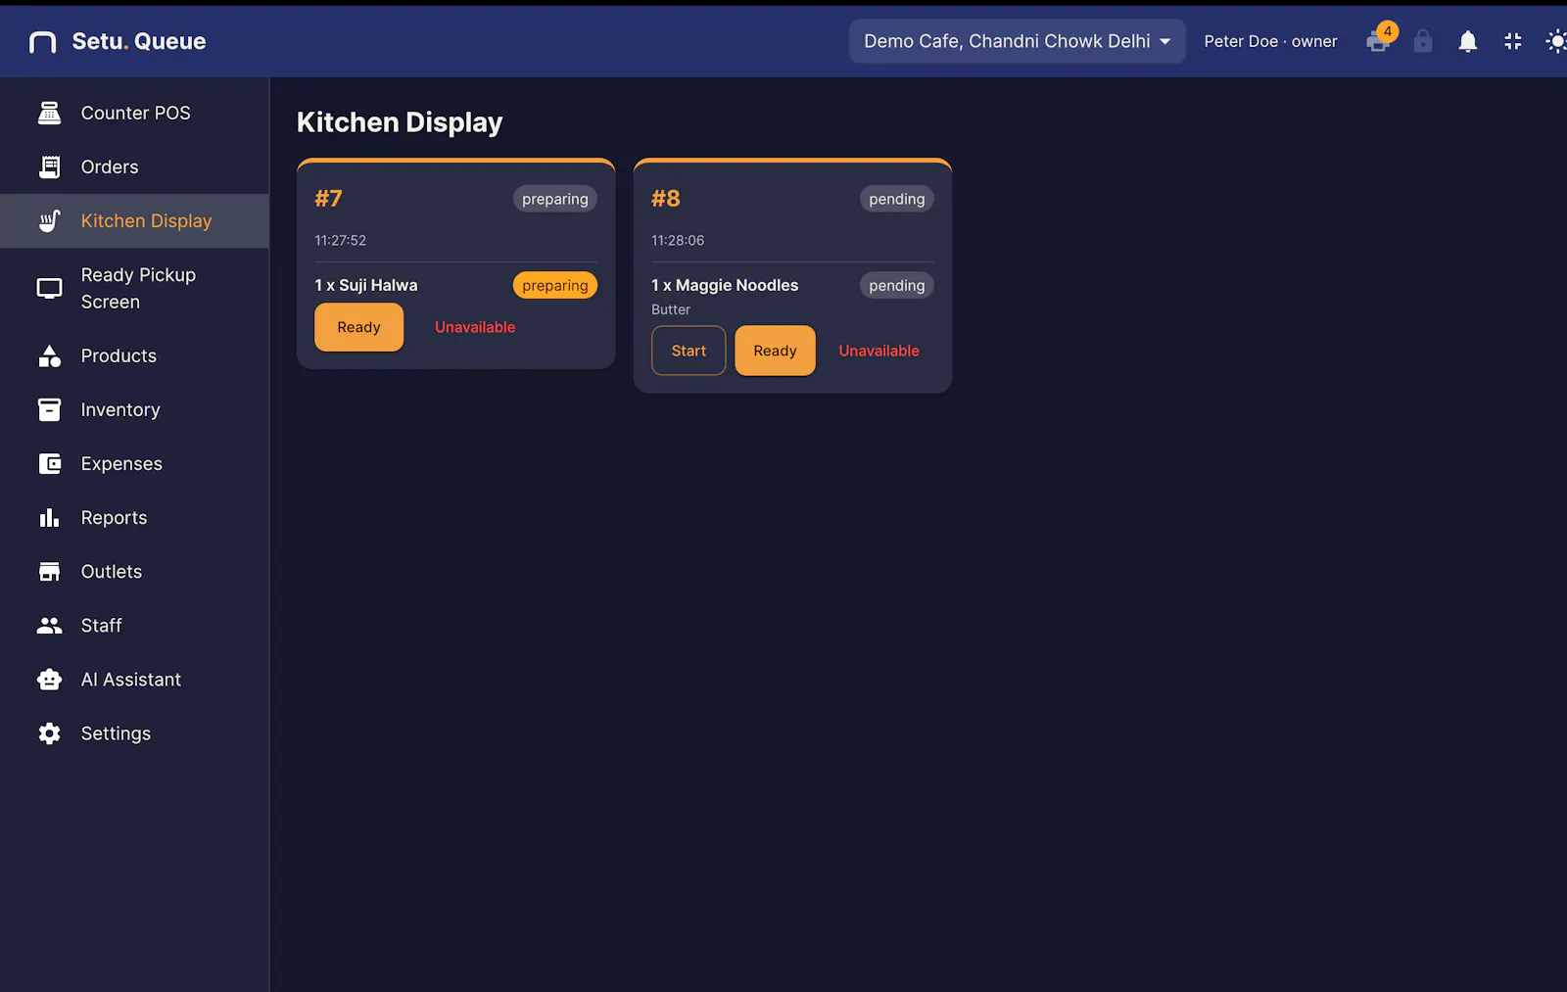Launch AI Assistant from sidebar
This screenshot has width=1567, height=992.
[134, 679]
